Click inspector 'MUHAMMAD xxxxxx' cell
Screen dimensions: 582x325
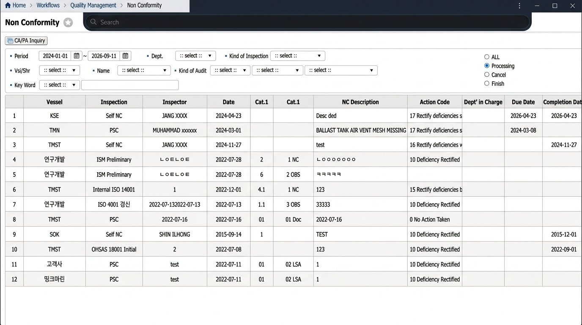tap(175, 130)
